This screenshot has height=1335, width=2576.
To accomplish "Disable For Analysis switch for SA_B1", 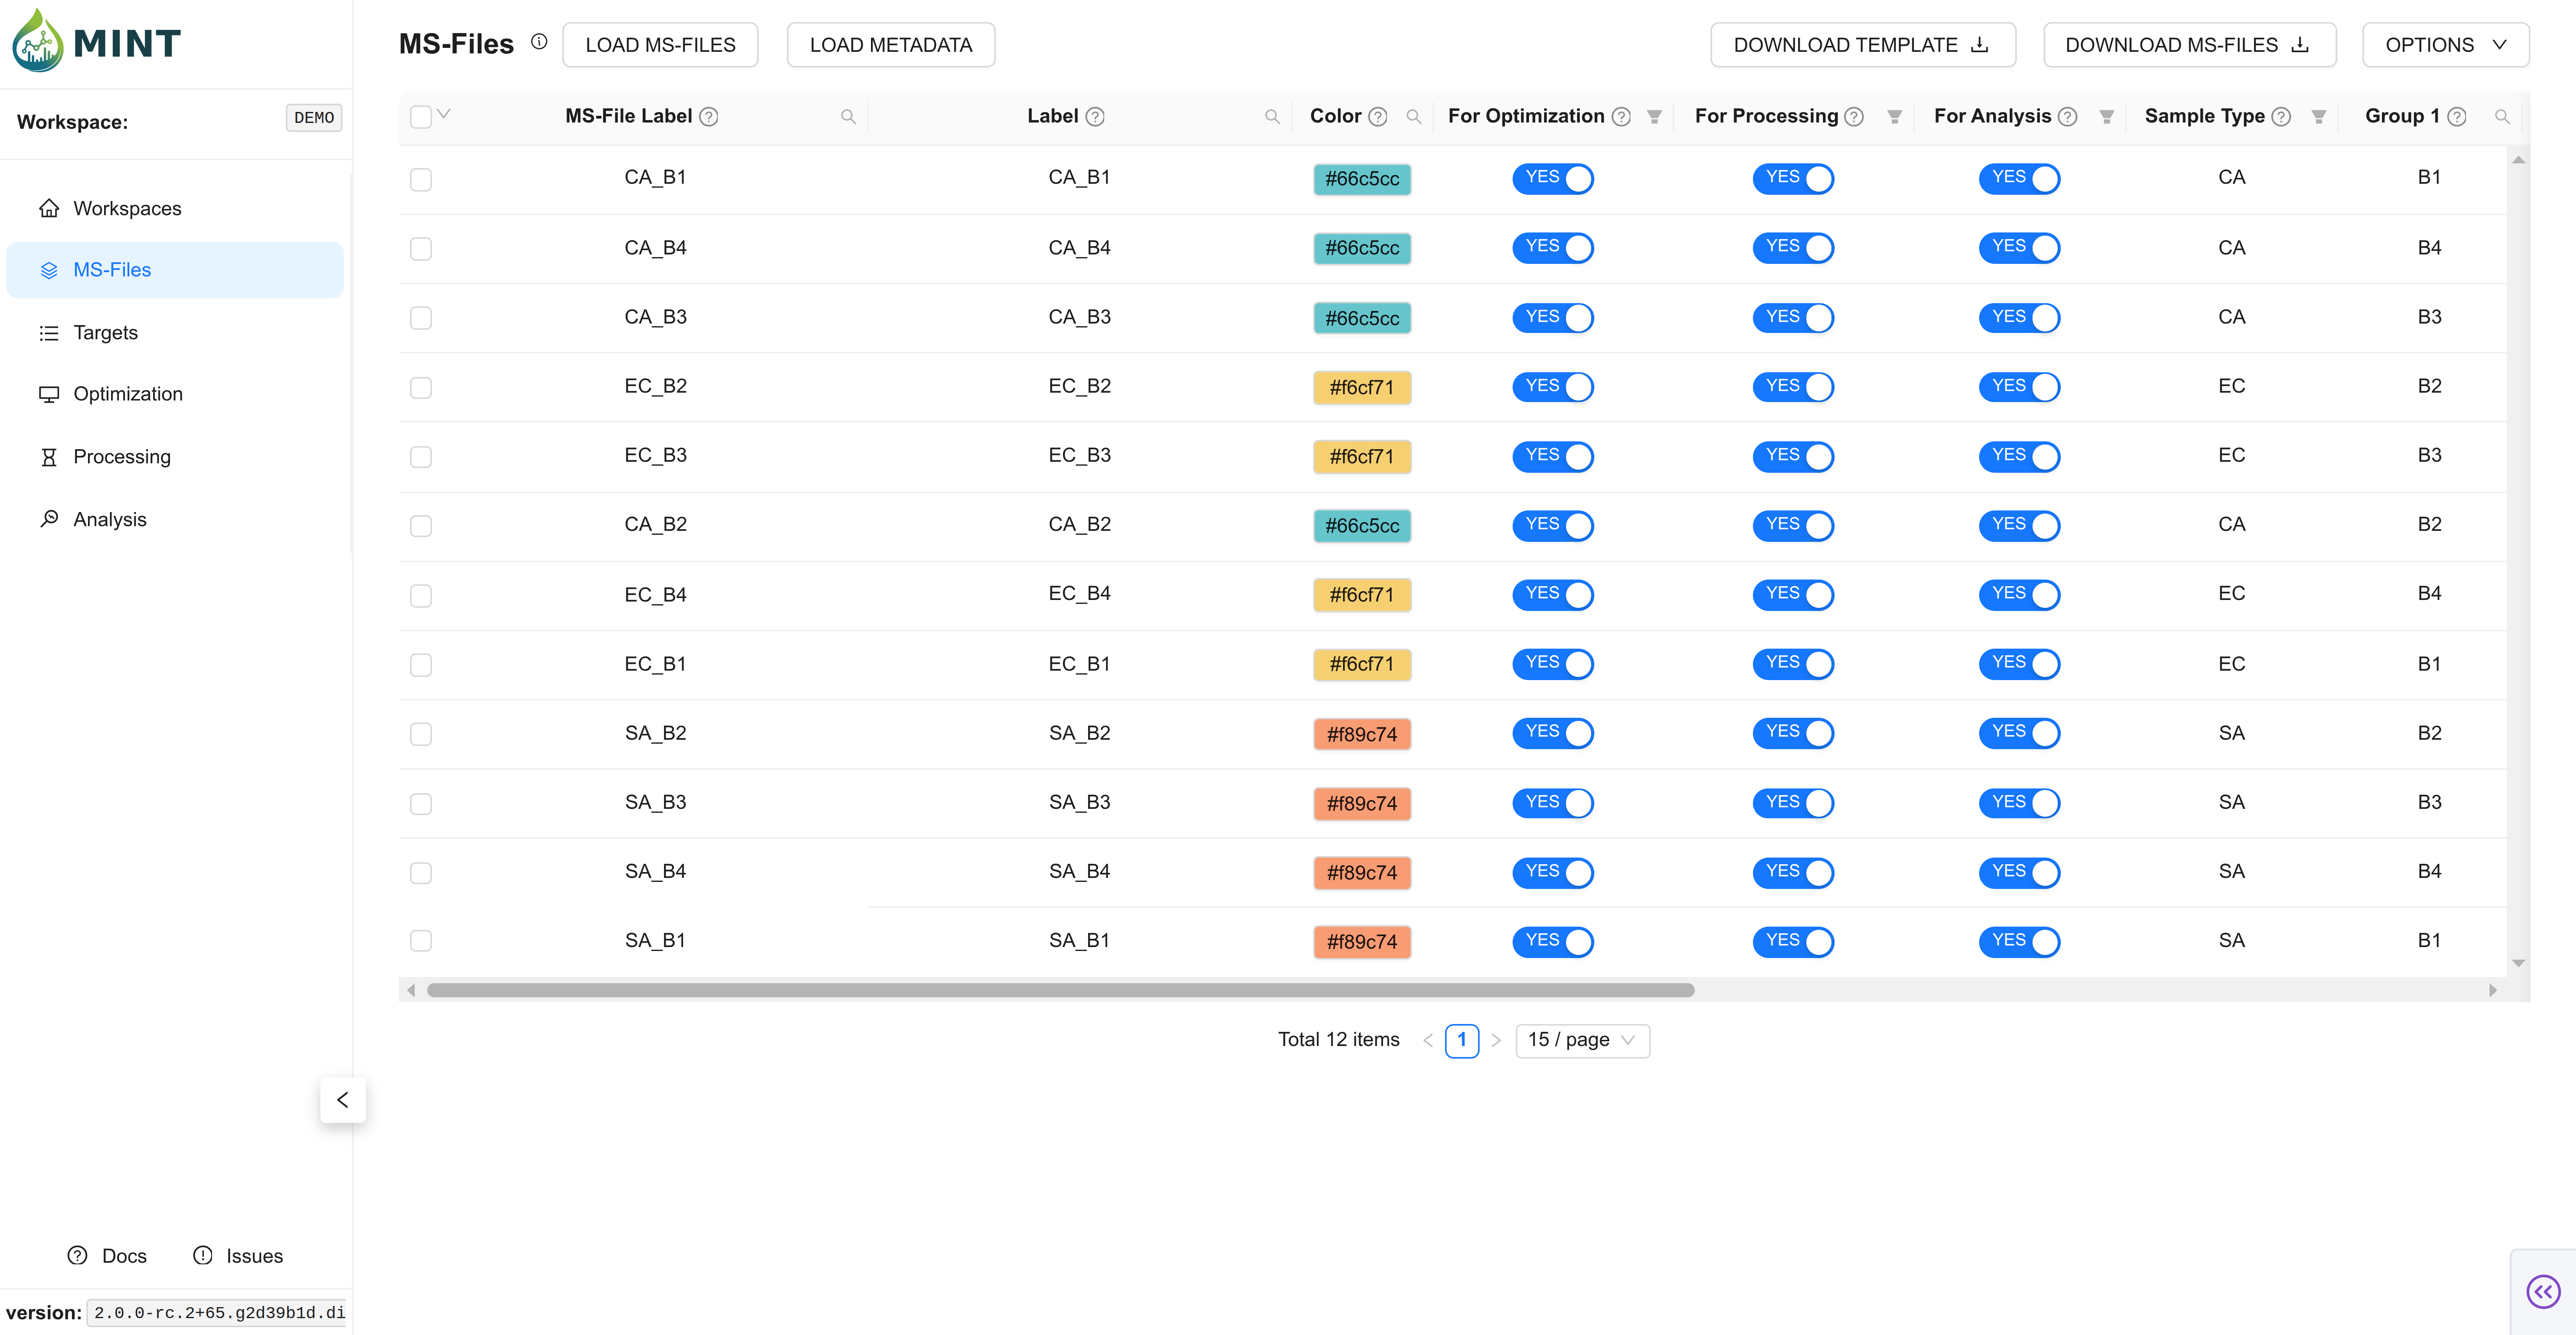I will coord(2019,941).
